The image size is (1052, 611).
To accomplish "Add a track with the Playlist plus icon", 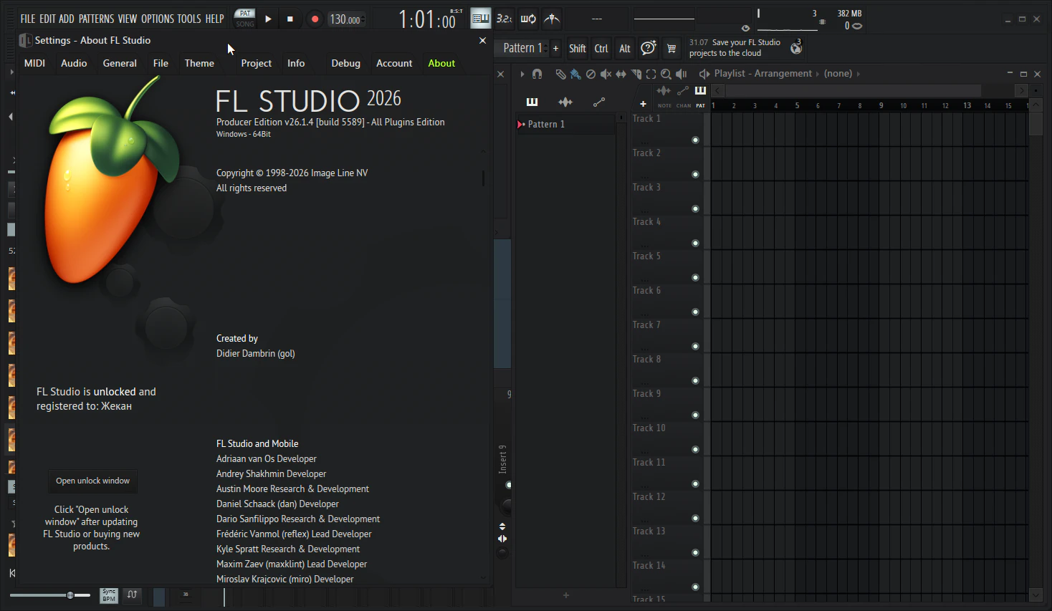I will click(643, 104).
